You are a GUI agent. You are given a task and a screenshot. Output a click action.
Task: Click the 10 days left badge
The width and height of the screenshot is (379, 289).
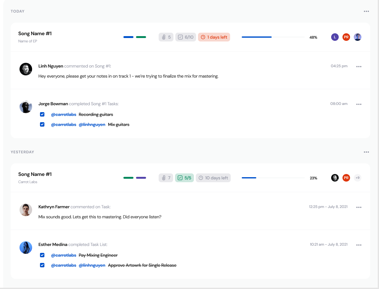pos(213,178)
